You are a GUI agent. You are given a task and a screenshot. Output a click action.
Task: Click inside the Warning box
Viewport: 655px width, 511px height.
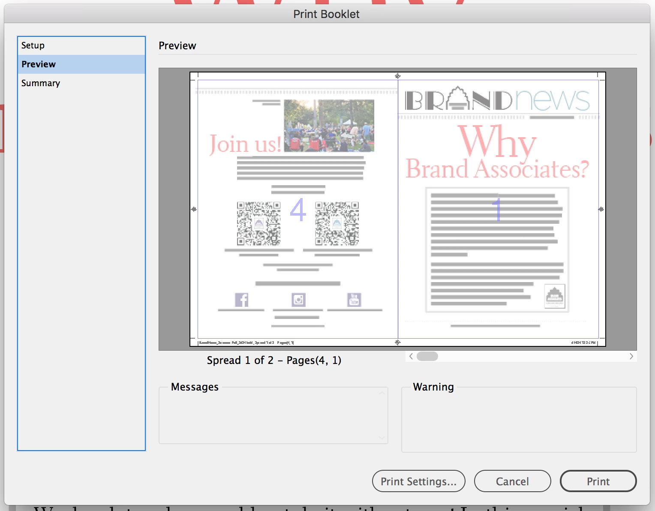pos(519,420)
